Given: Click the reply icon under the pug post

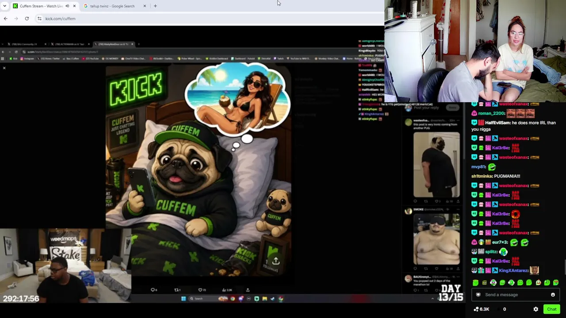Looking at the screenshot, I should [x=153, y=290].
